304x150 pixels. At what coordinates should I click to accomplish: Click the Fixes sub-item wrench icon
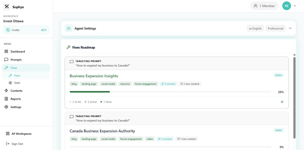[10, 76]
